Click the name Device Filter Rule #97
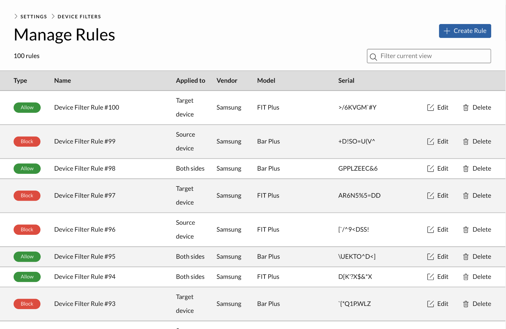 click(x=85, y=196)
